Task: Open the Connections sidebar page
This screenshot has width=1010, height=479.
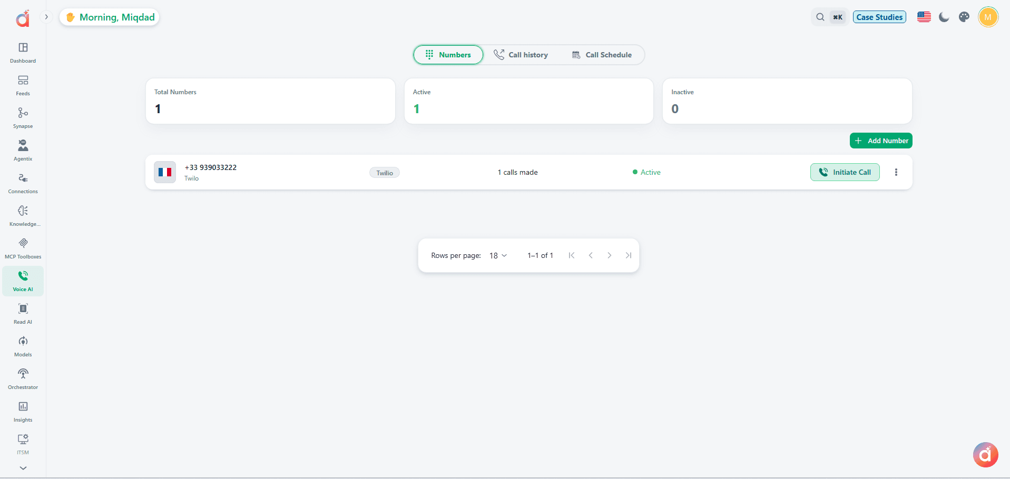Action: (23, 184)
